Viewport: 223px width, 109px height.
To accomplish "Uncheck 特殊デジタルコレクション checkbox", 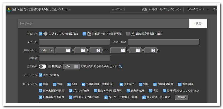I will click(164, 91).
